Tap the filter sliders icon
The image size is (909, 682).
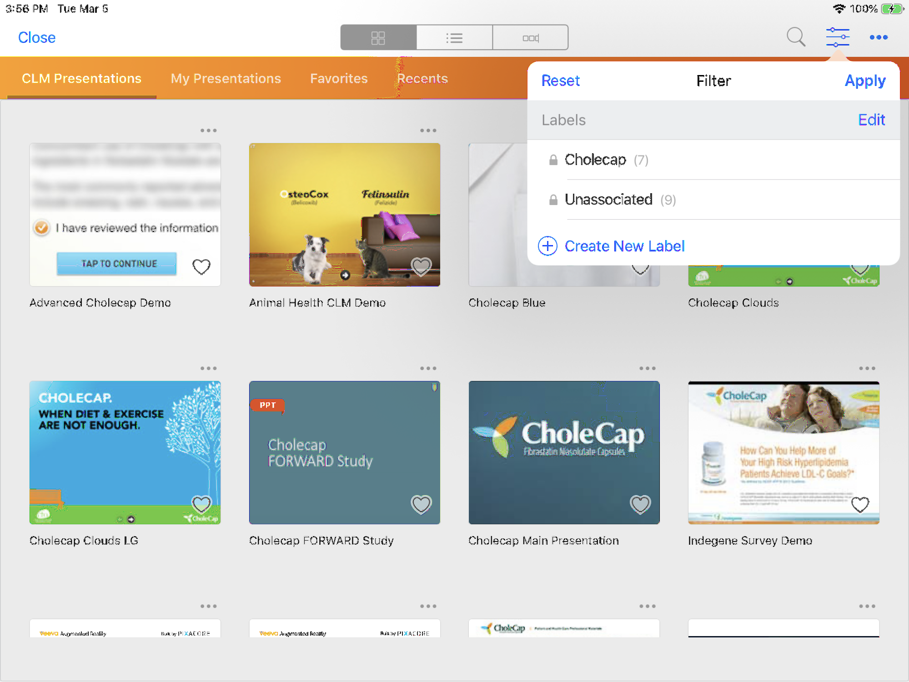click(x=837, y=37)
